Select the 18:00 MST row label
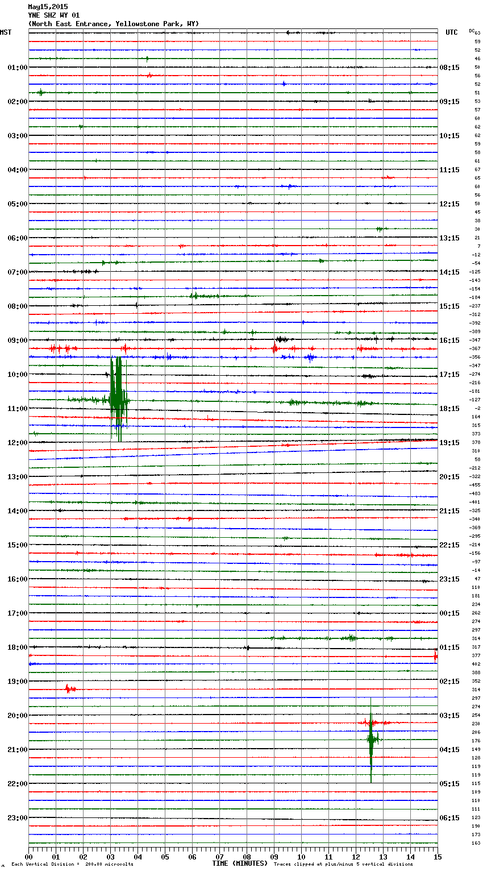This screenshot has height=872, width=483. [18, 647]
